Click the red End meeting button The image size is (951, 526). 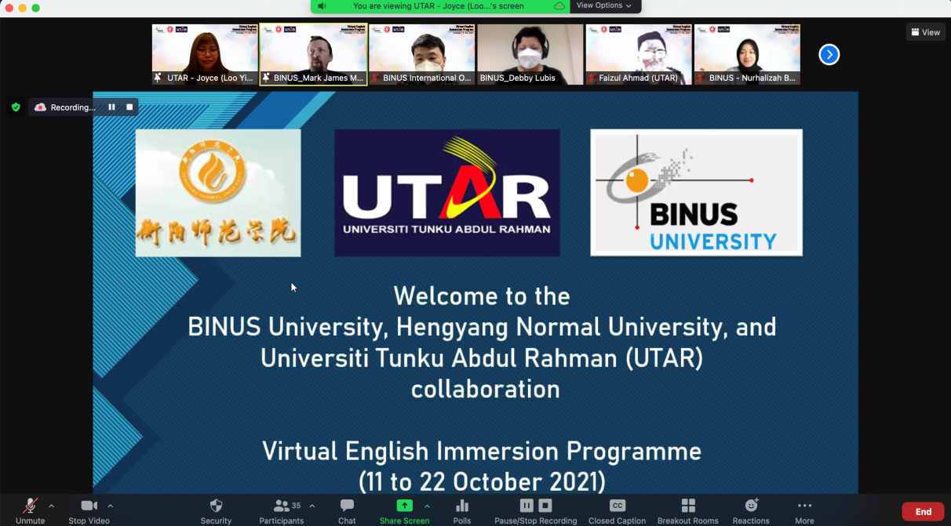click(923, 512)
